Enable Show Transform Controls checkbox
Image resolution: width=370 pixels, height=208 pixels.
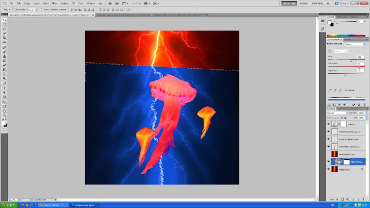pyautogui.click(x=42, y=10)
